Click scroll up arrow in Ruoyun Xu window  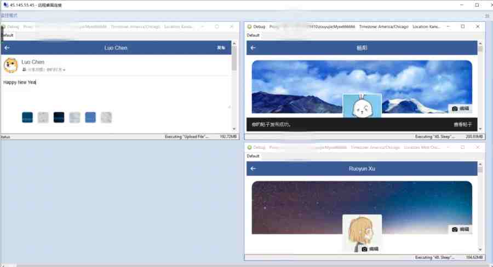[480, 164]
